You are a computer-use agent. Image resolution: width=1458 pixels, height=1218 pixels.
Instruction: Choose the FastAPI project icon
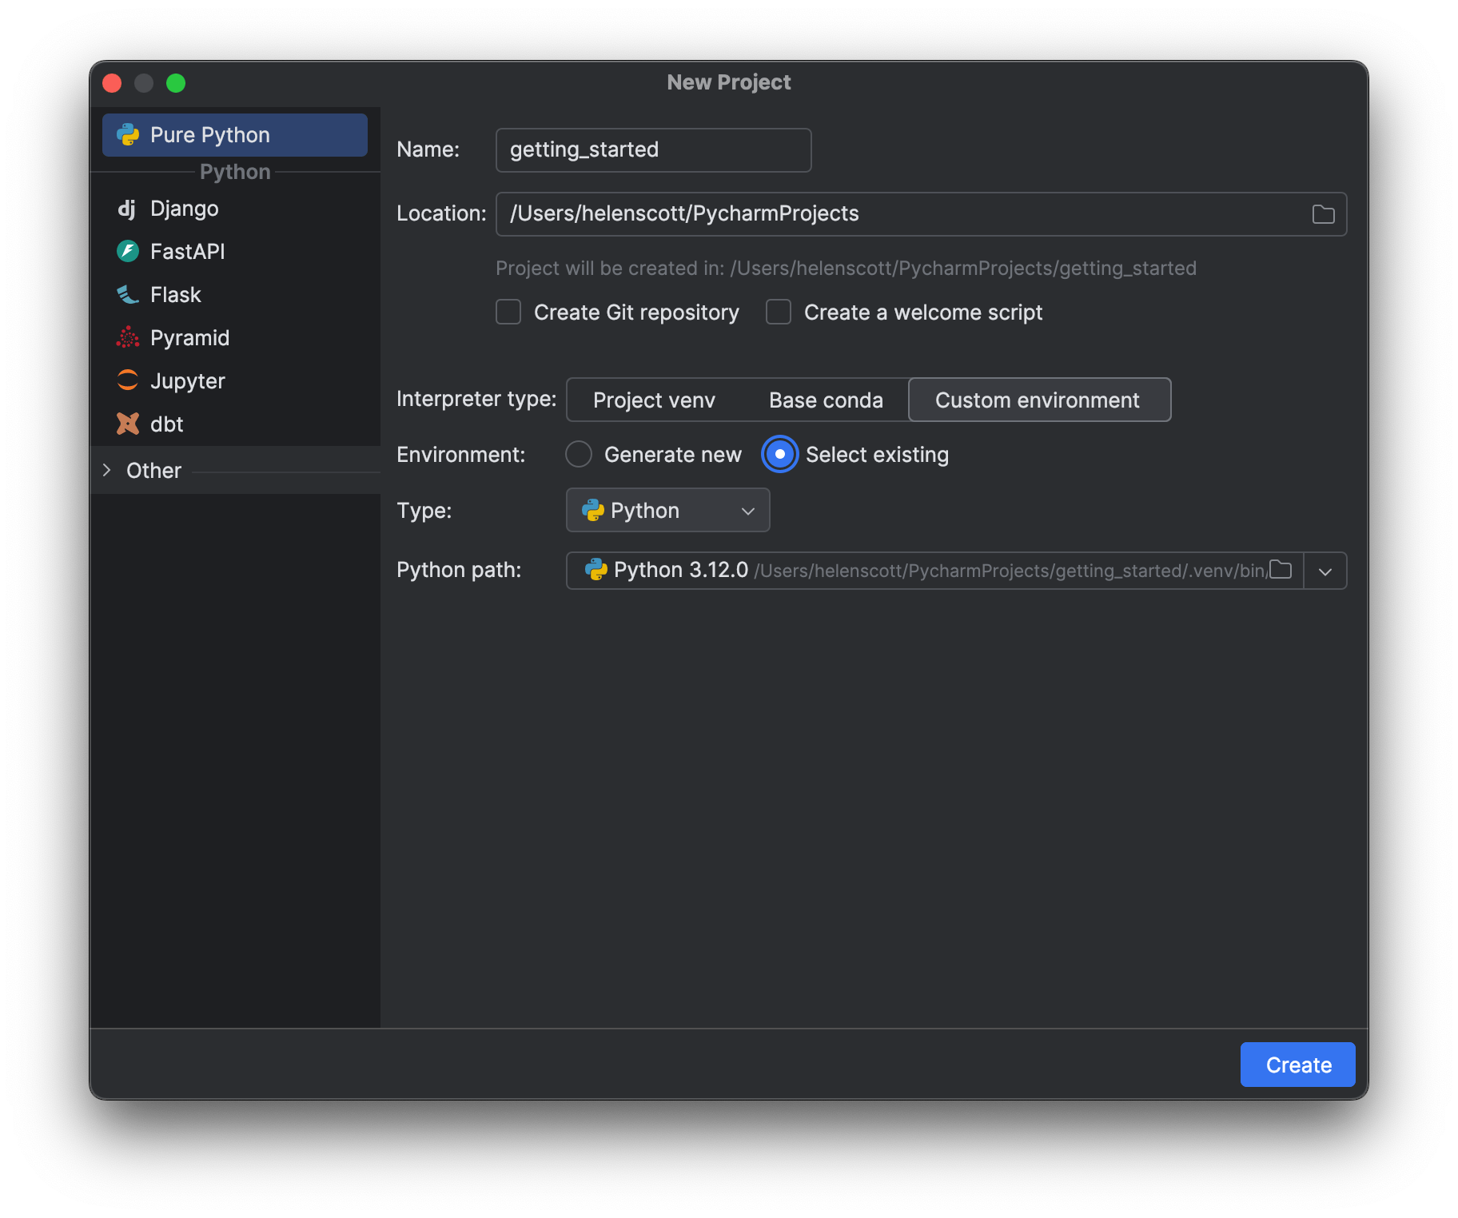(x=128, y=252)
